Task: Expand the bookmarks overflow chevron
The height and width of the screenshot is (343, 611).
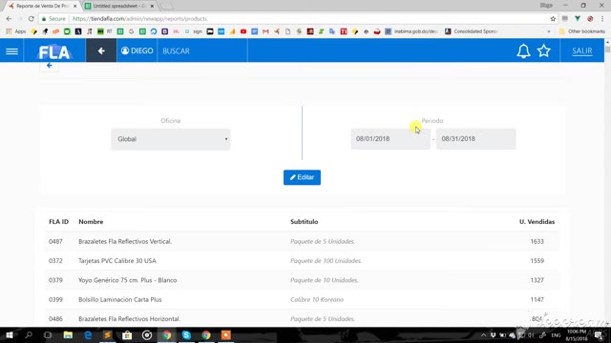Action: [549, 31]
